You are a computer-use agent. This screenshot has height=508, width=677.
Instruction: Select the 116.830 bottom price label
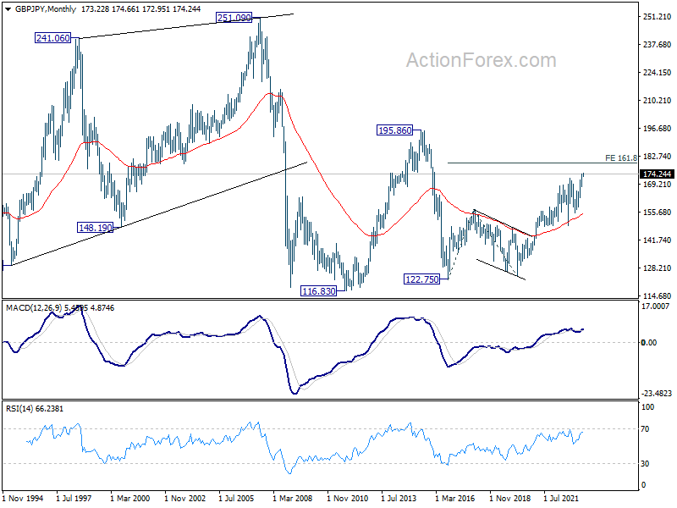pos(319,291)
